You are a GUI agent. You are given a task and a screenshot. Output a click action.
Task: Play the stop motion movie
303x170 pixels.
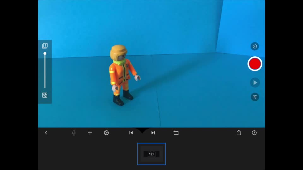pyautogui.click(x=255, y=82)
